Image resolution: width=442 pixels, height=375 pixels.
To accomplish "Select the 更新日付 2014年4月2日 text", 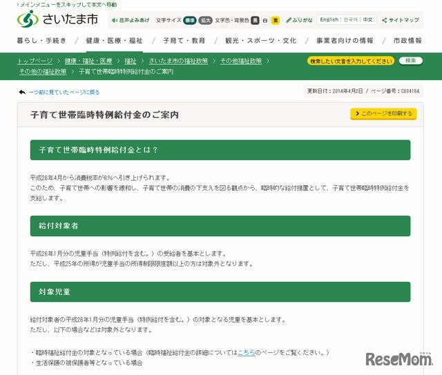I will click(x=335, y=91).
